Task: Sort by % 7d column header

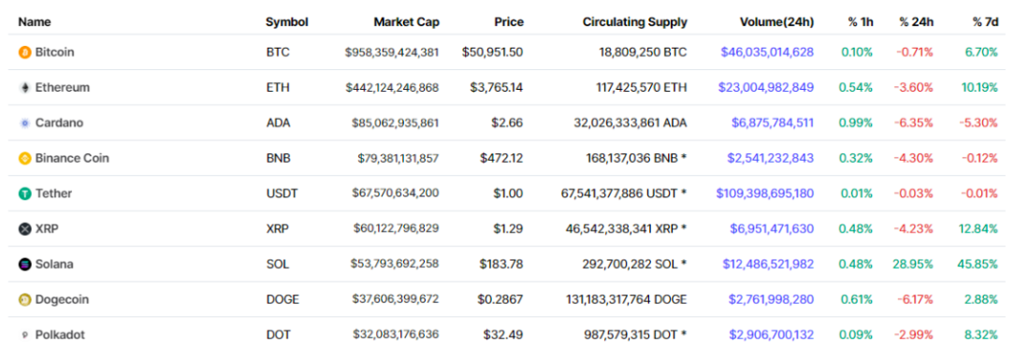Action: click(985, 22)
